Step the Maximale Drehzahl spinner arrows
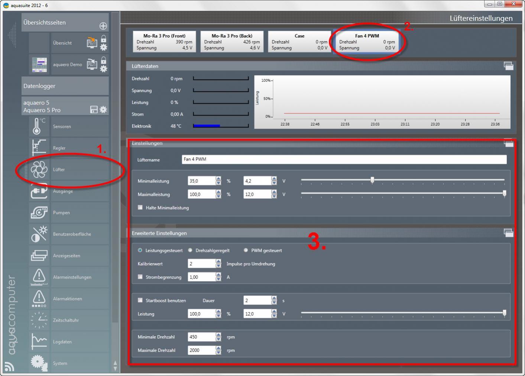This screenshot has height=376, width=525. click(218, 350)
